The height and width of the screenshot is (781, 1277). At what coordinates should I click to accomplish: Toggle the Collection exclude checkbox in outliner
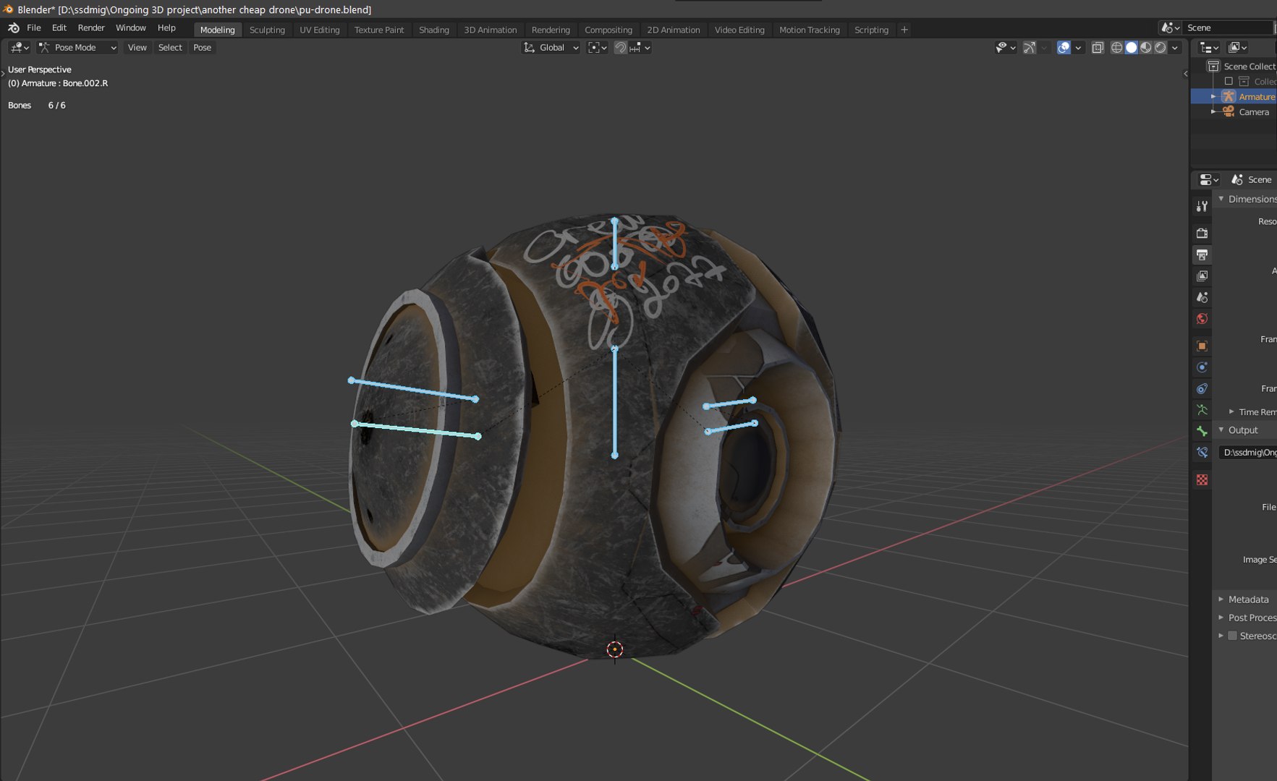[x=1229, y=81]
